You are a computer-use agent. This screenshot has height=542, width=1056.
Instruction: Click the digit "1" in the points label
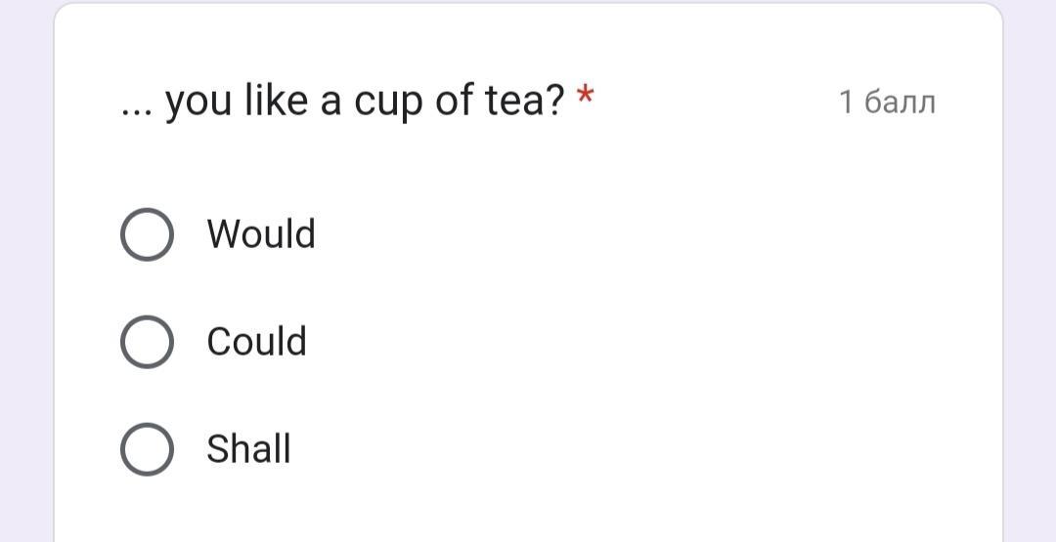(847, 102)
